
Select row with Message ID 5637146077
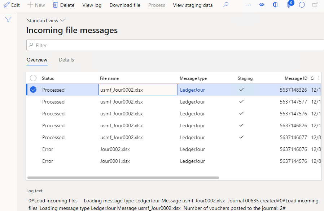click(174, 137)
